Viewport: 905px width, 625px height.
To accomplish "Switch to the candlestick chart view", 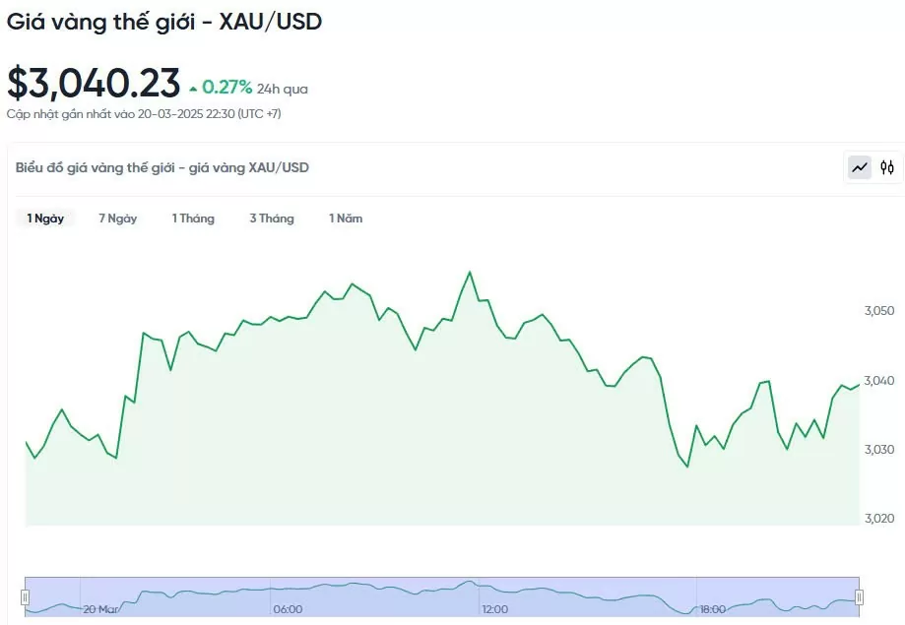I will click(887, 167).
